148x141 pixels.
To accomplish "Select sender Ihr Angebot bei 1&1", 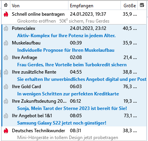I will tap(32, 116).
